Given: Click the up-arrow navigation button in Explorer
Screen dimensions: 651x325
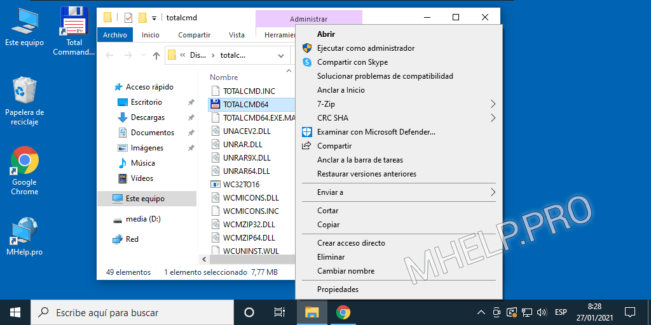Looking at the screenshot, I should (x=156, y=55).
